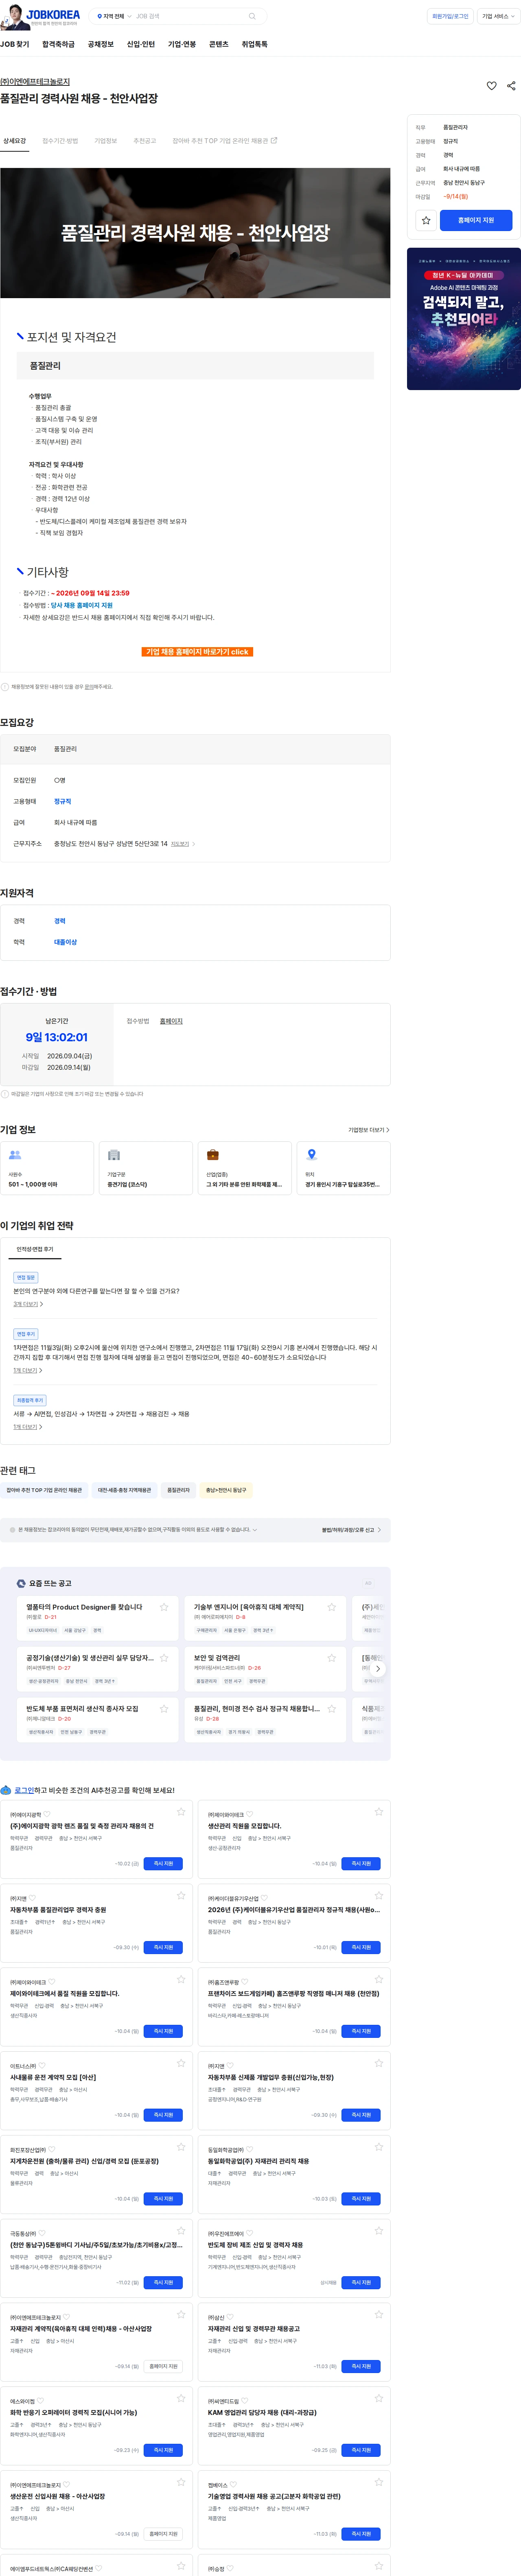
Task: Click the 로그인 link in AI recommendation heading
Action: tap(24, 1790)
